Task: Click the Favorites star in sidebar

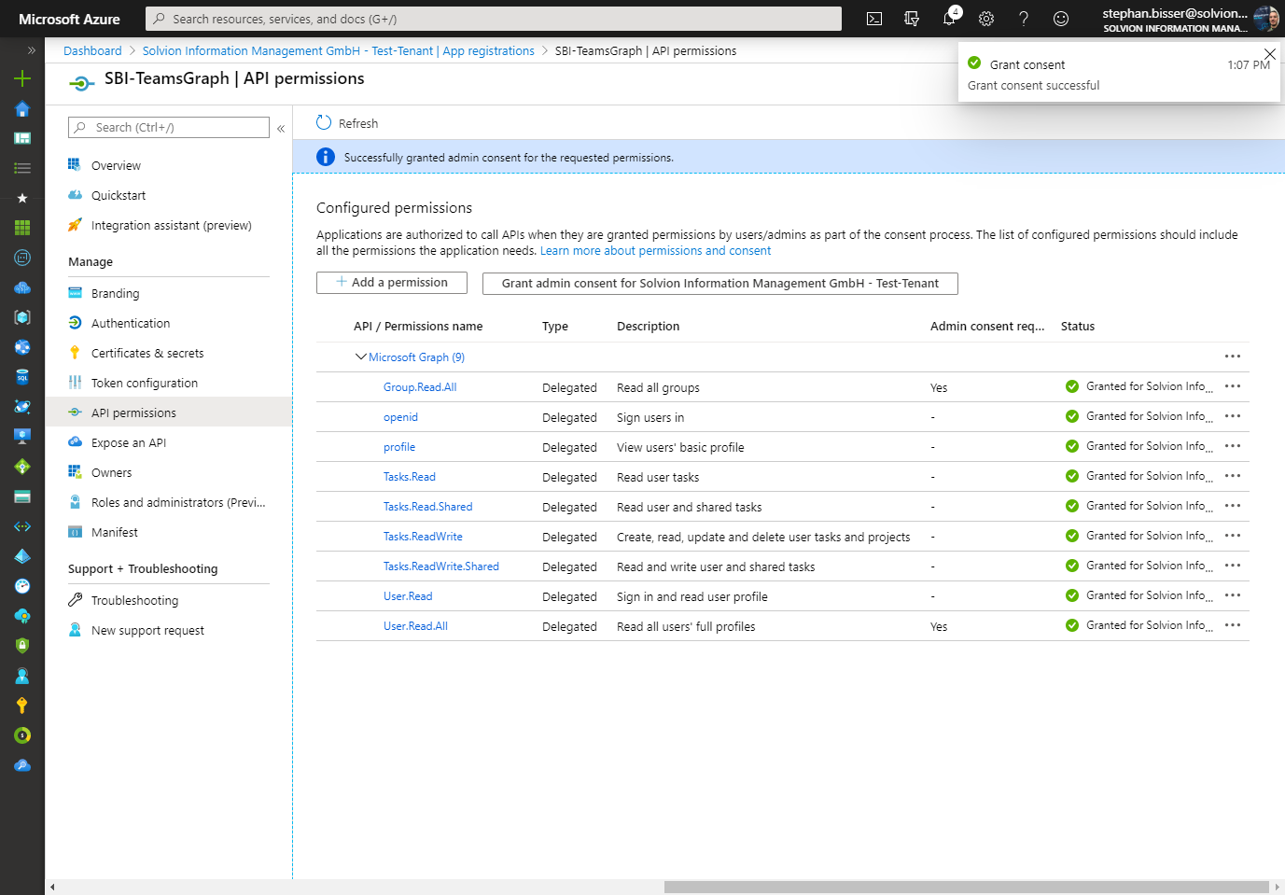Action: (x=22, y=198)
